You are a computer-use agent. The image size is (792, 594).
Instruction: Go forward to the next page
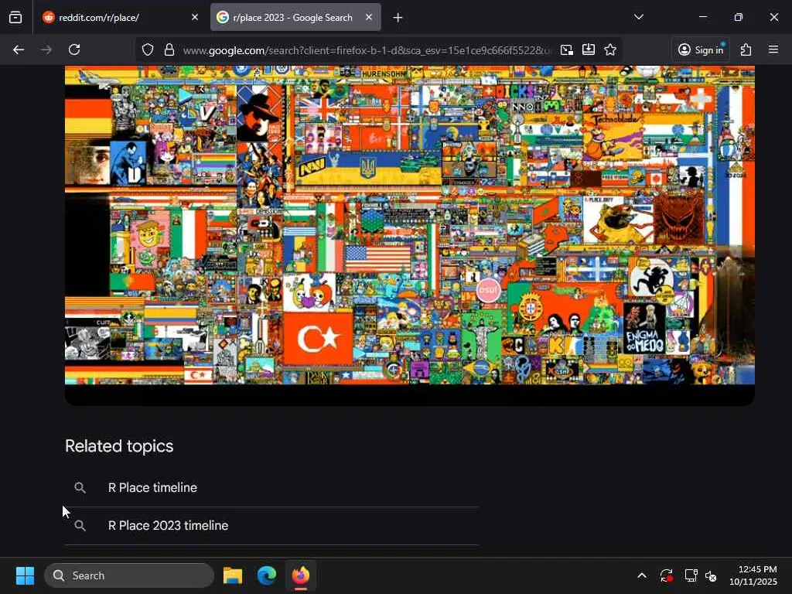[46, 49]
